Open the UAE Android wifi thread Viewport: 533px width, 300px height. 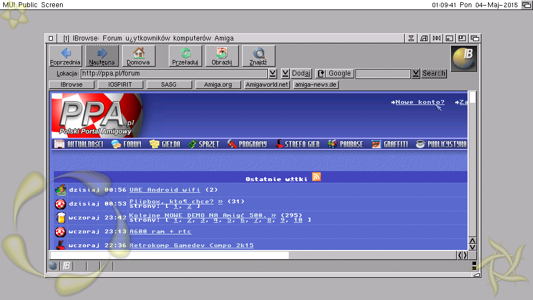[x=165, y=190]
